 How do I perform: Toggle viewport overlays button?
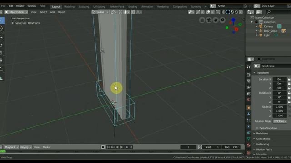point(208,12)
